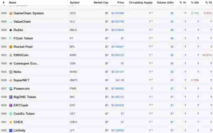The height and width of the screenshot is (133, 213).
Task: Open the ValueChain coin page
Action: pyautogui.click(x=22, y=21)
